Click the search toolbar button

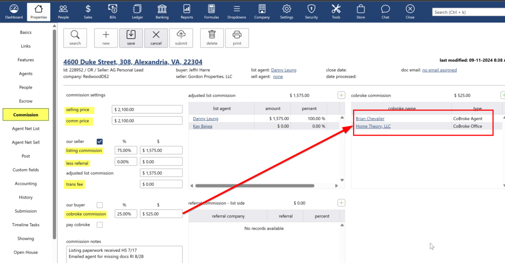[x=75, y=38]
